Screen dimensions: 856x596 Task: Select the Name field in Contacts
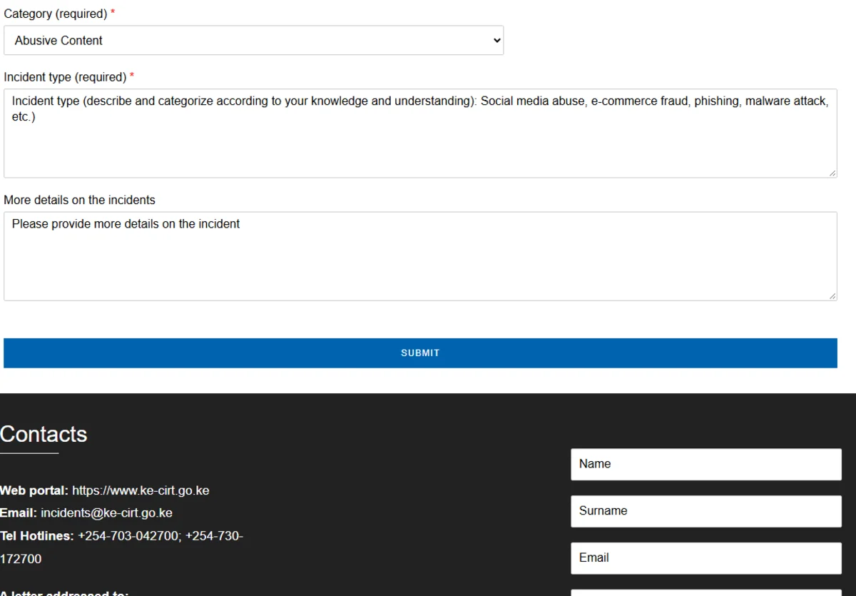[x=706, y=465]
